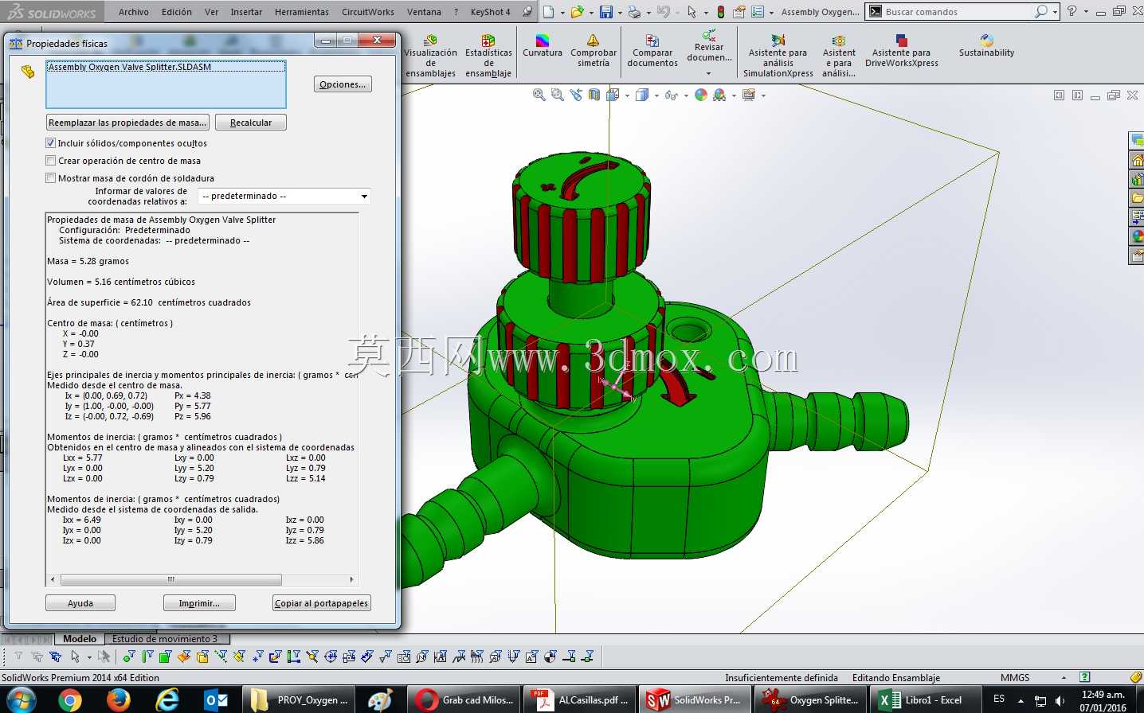1144x713 pixels.
Task: Open the Herramientas menu
Action: pos(302,12)
